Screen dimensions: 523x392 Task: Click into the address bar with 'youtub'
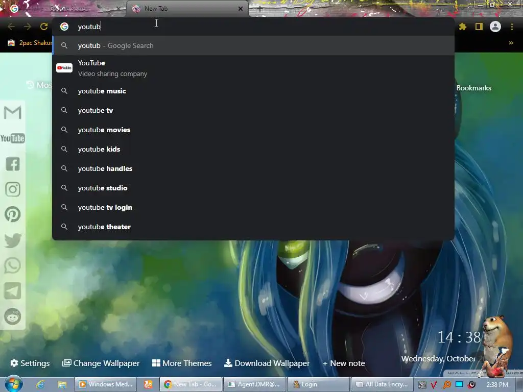click(253, 27)
